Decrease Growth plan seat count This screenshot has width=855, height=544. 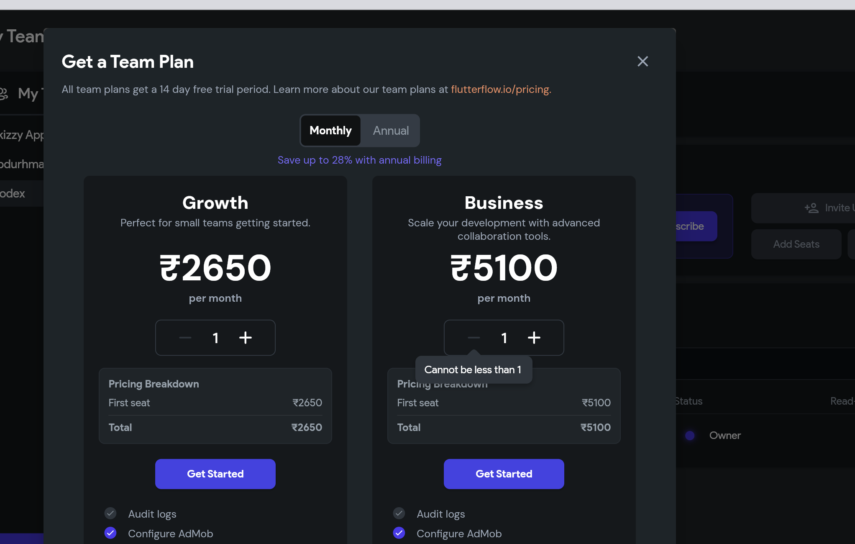pyautogui.click(x=185, y=338)
